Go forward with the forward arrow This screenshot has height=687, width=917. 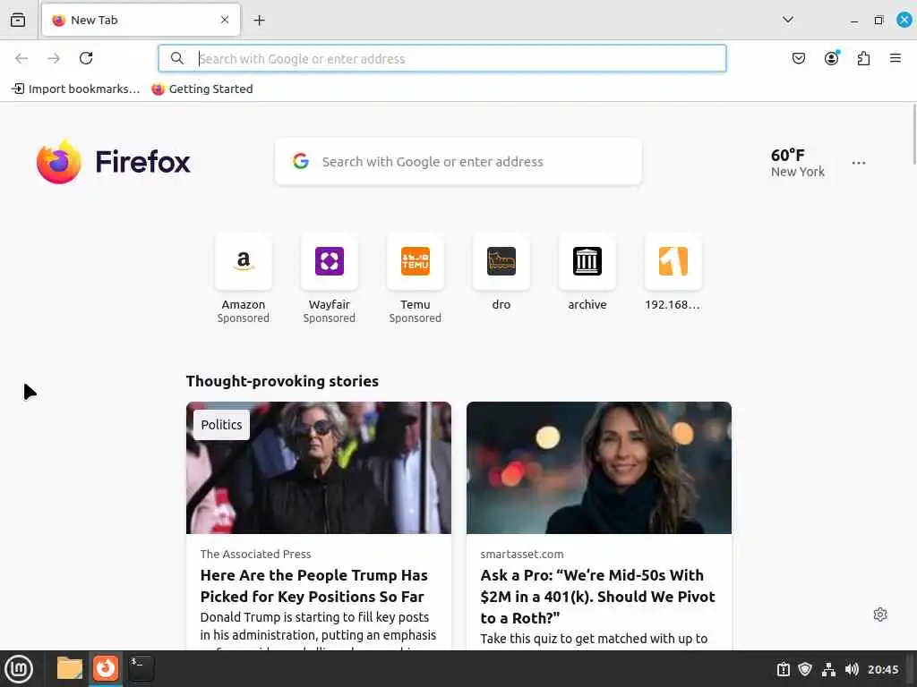[x=54, y=58]
